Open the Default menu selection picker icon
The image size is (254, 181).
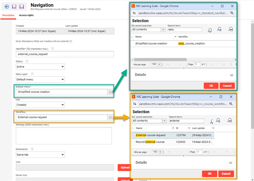tap(110, 92)
